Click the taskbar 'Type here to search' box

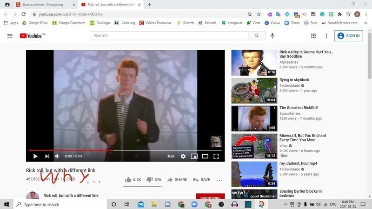tap(60, 204)
